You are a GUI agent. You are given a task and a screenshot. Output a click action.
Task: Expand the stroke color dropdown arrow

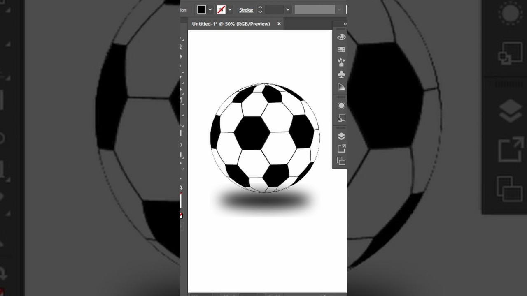point(230,9)
